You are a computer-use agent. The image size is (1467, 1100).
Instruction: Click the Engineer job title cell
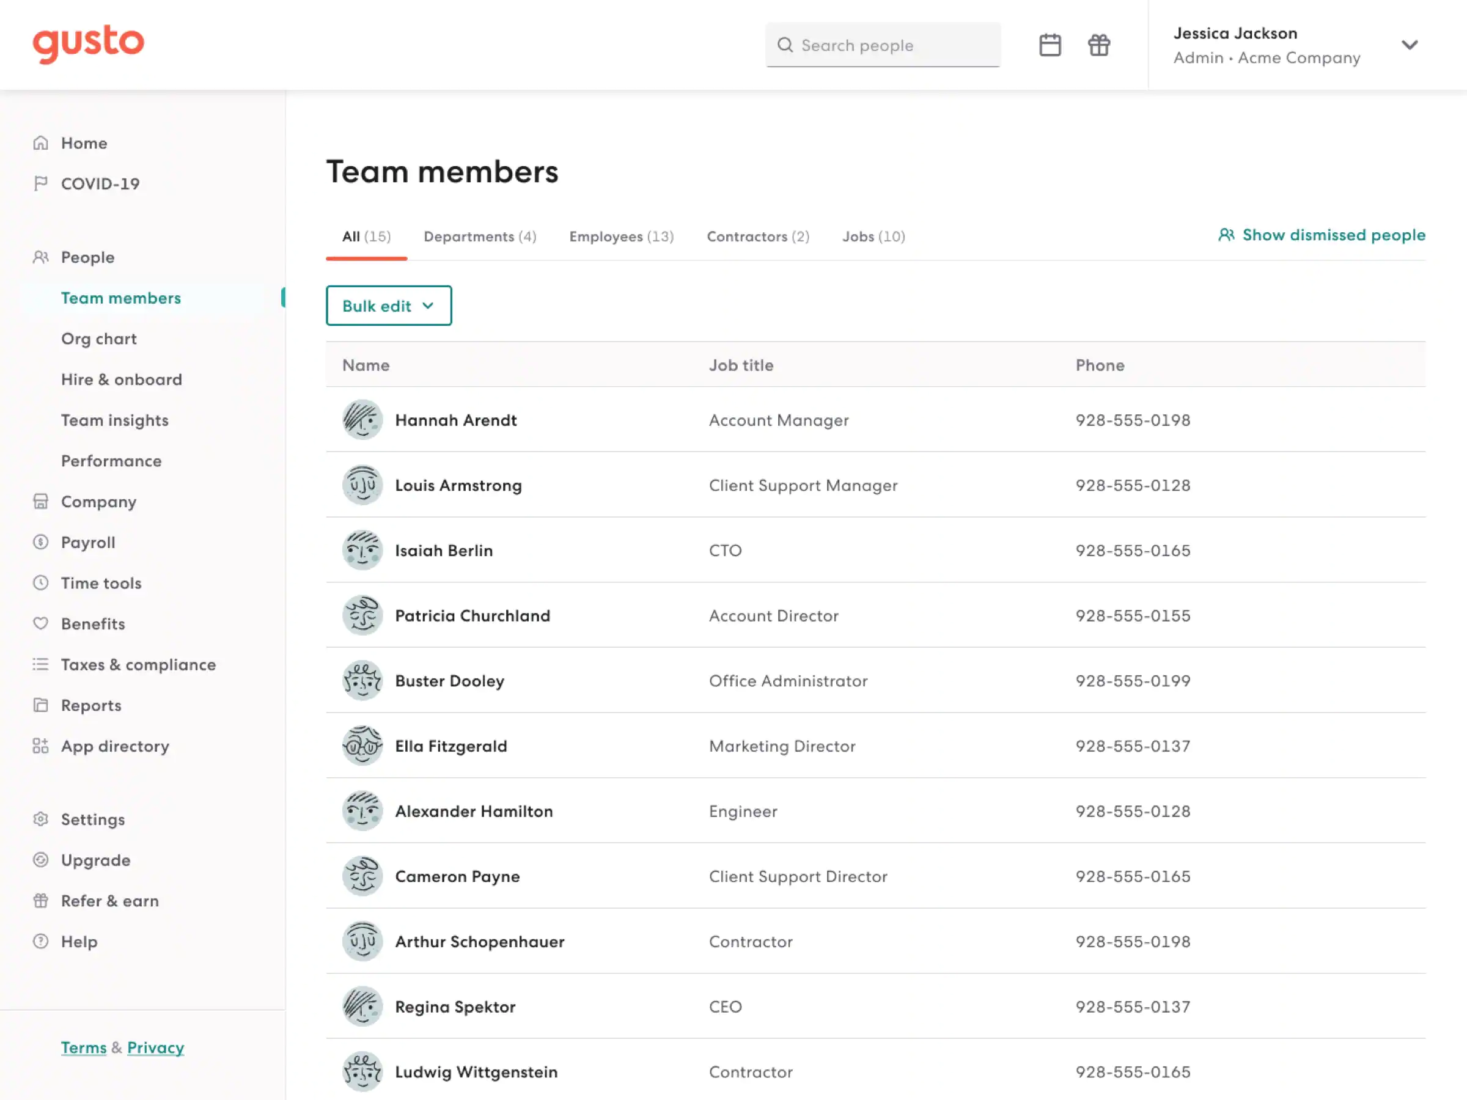tap(743, 812)
